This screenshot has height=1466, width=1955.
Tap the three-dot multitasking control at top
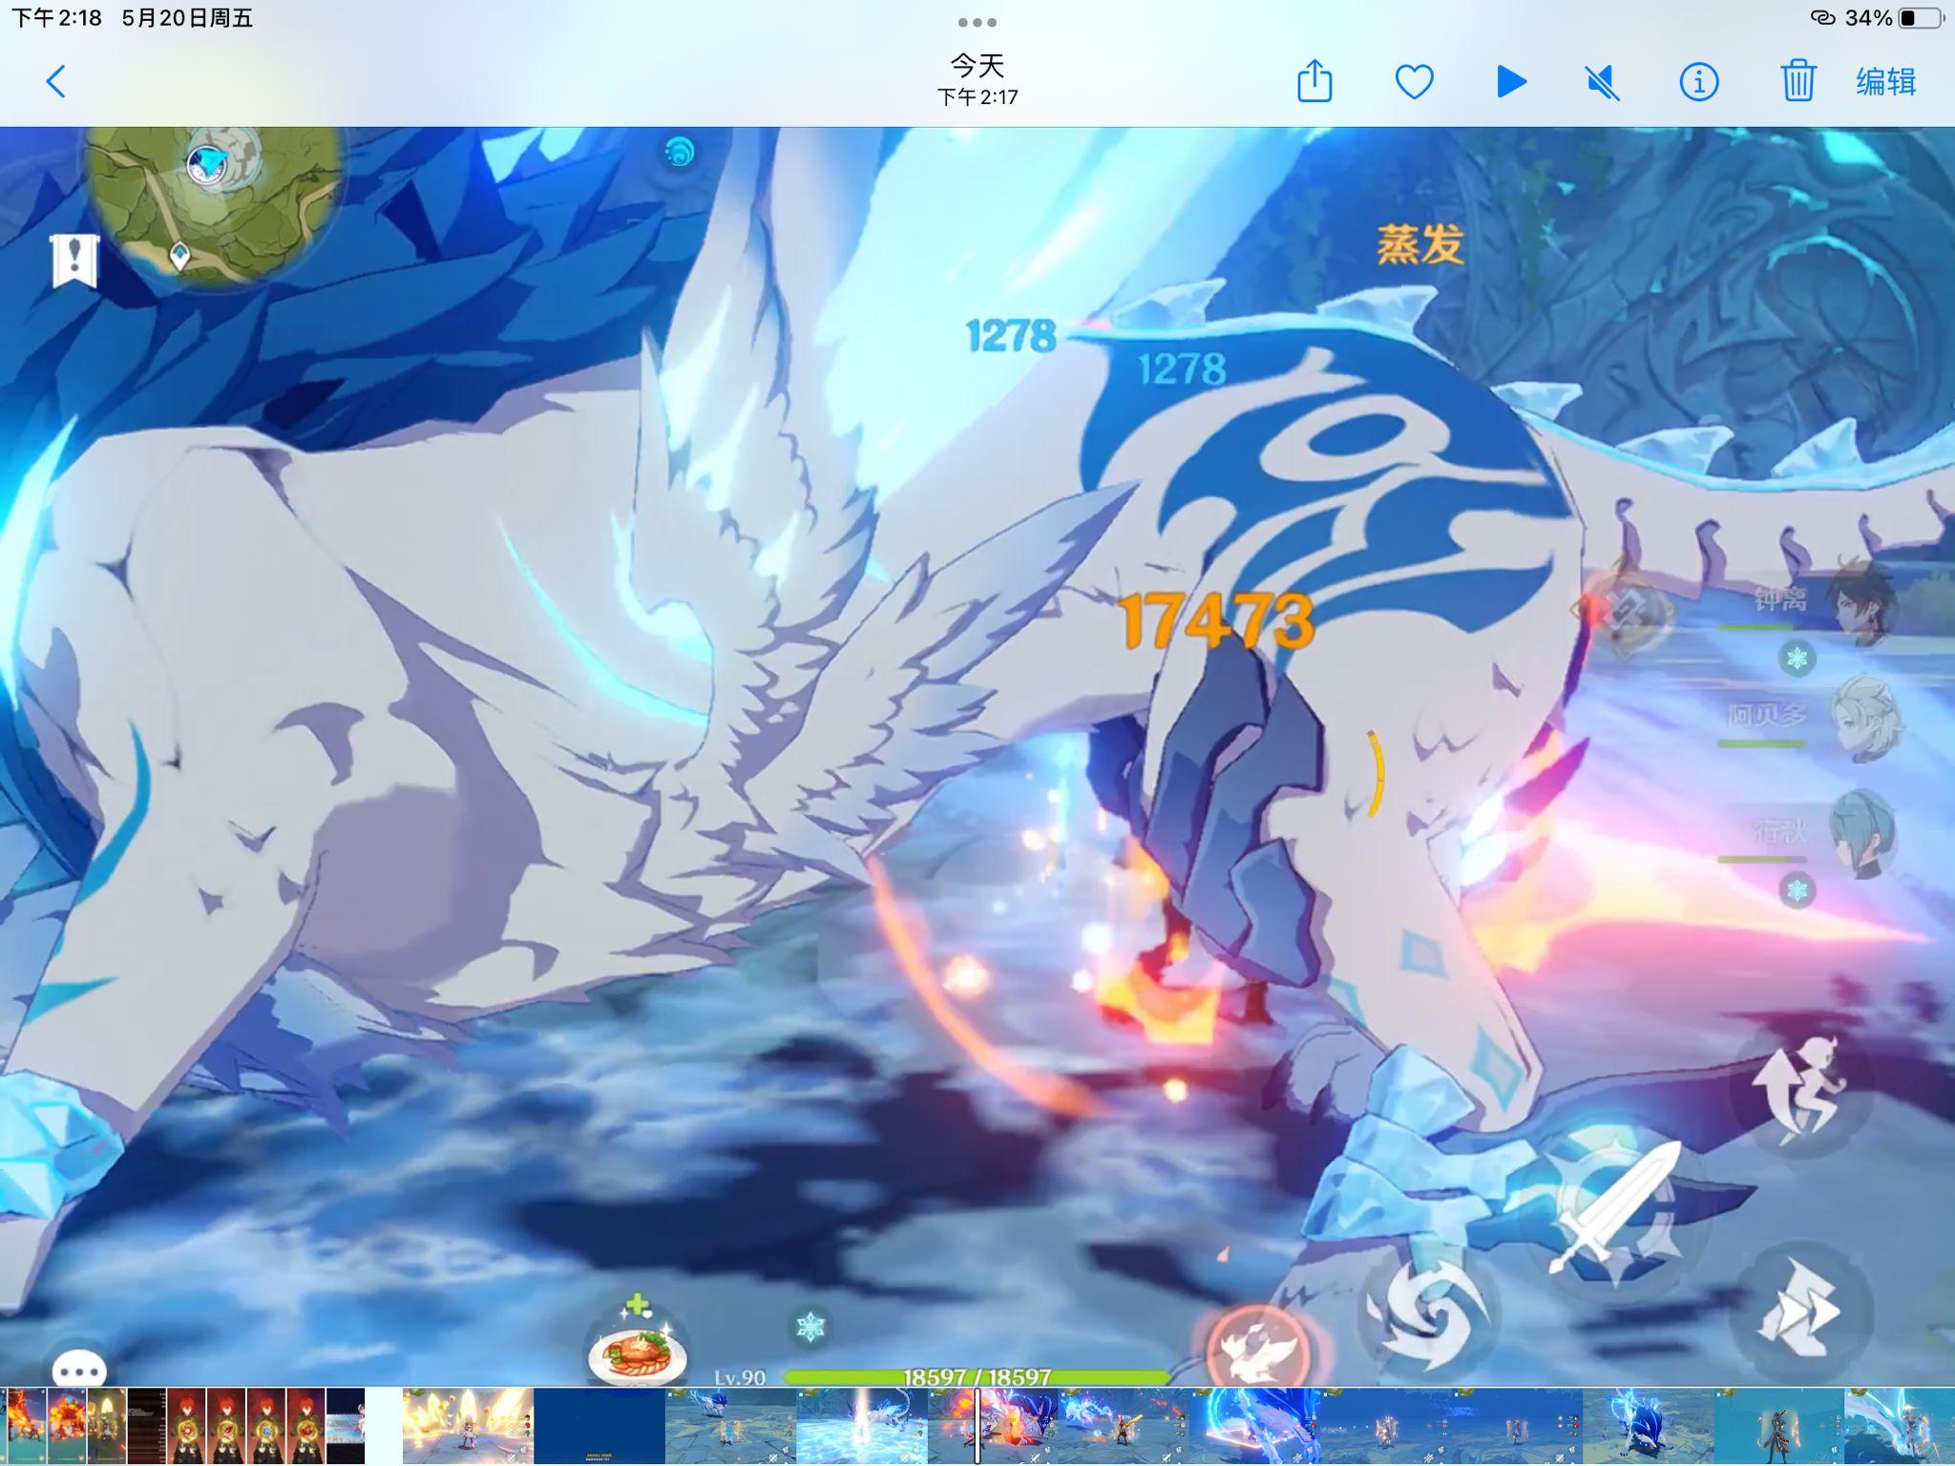click(977, 22)
